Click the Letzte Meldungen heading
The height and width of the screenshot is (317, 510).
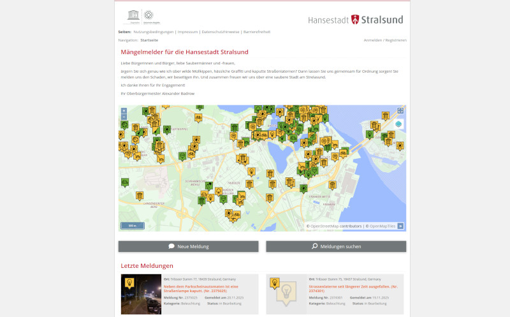147,266
